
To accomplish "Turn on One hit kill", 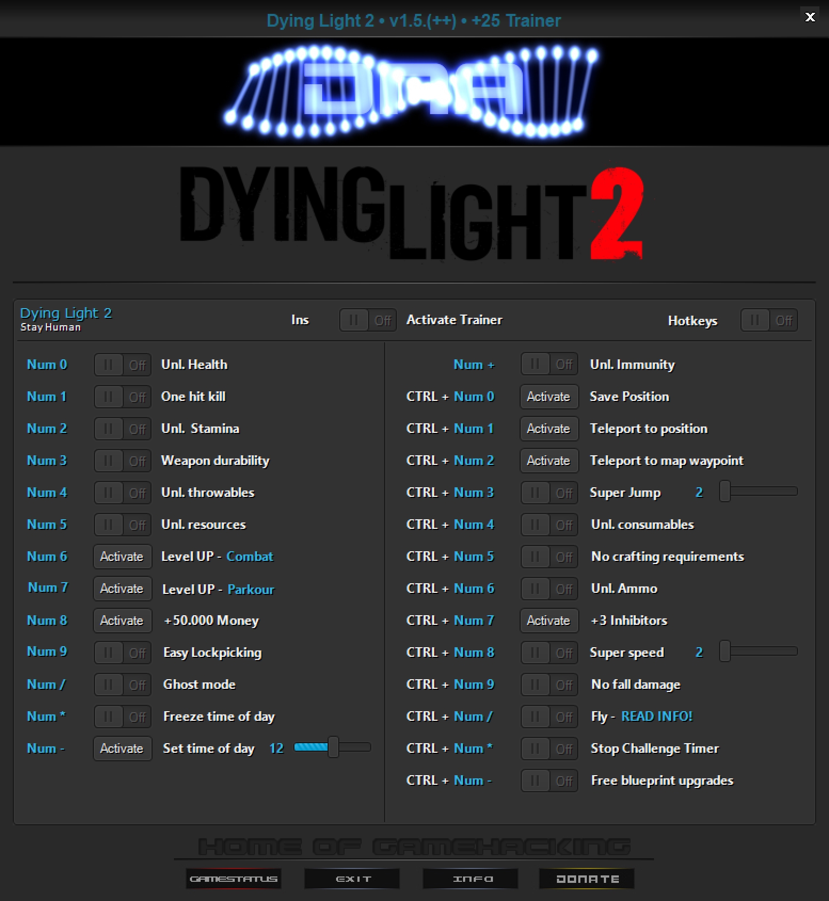I will (x=123, y=397).
